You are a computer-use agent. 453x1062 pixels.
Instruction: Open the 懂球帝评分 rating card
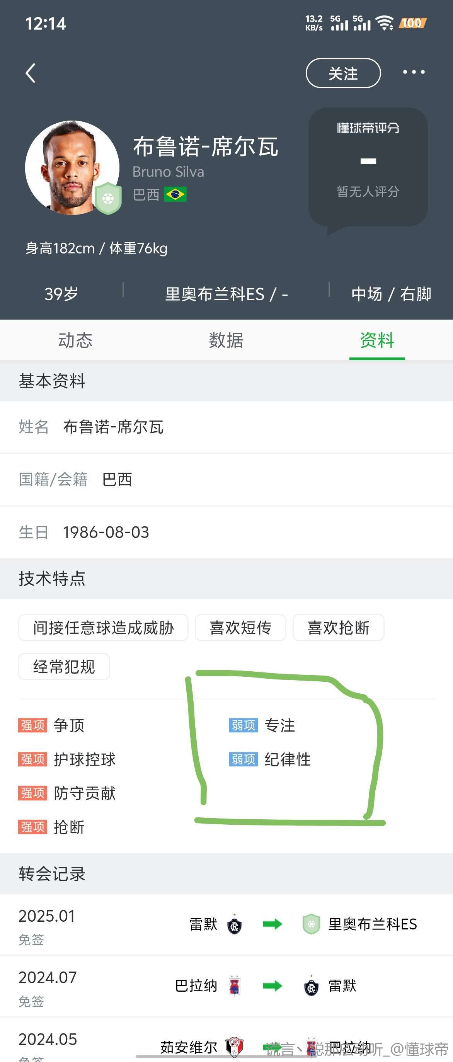pyautogui.click(x=368, y=168)
